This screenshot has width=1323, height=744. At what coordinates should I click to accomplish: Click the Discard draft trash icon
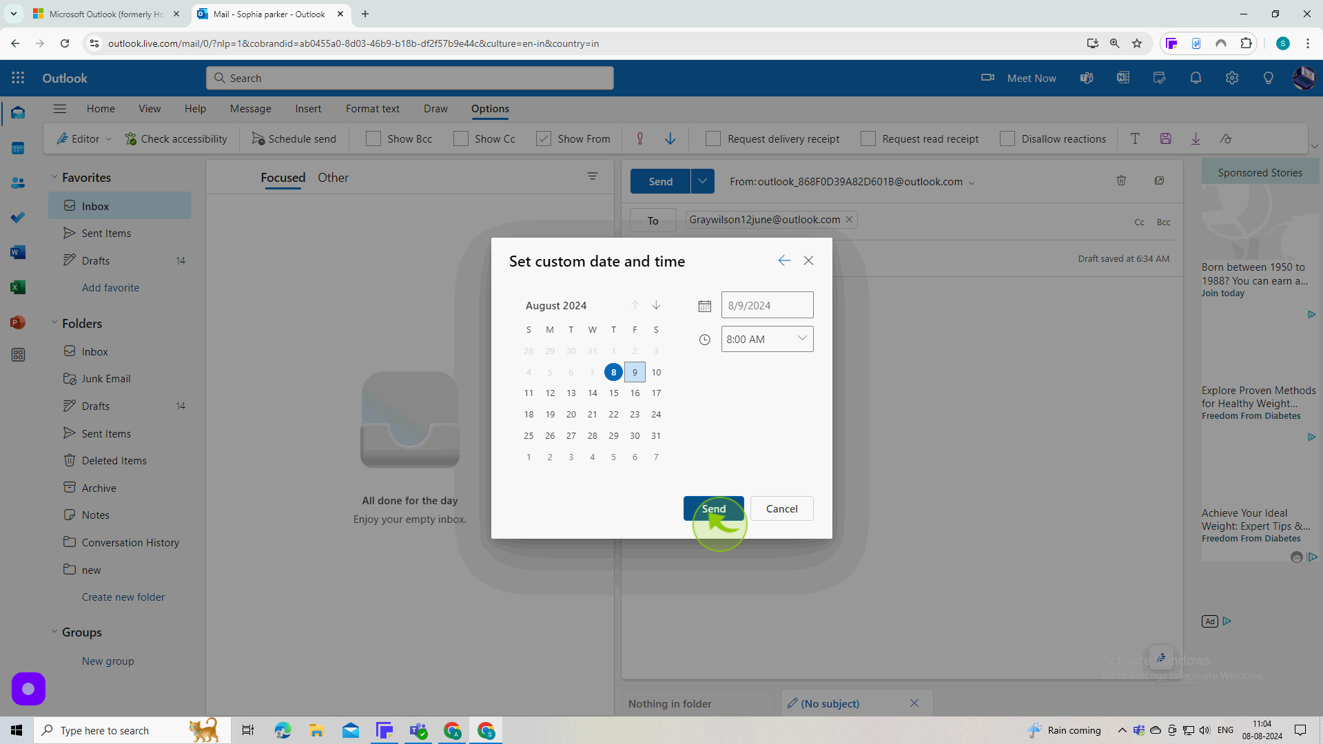click(1121, 180)
